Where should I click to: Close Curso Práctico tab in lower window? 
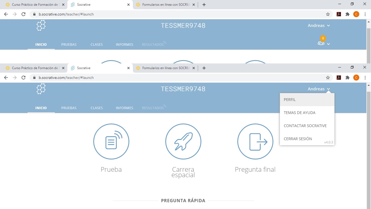pyautogui.click(x=63, y=68)
